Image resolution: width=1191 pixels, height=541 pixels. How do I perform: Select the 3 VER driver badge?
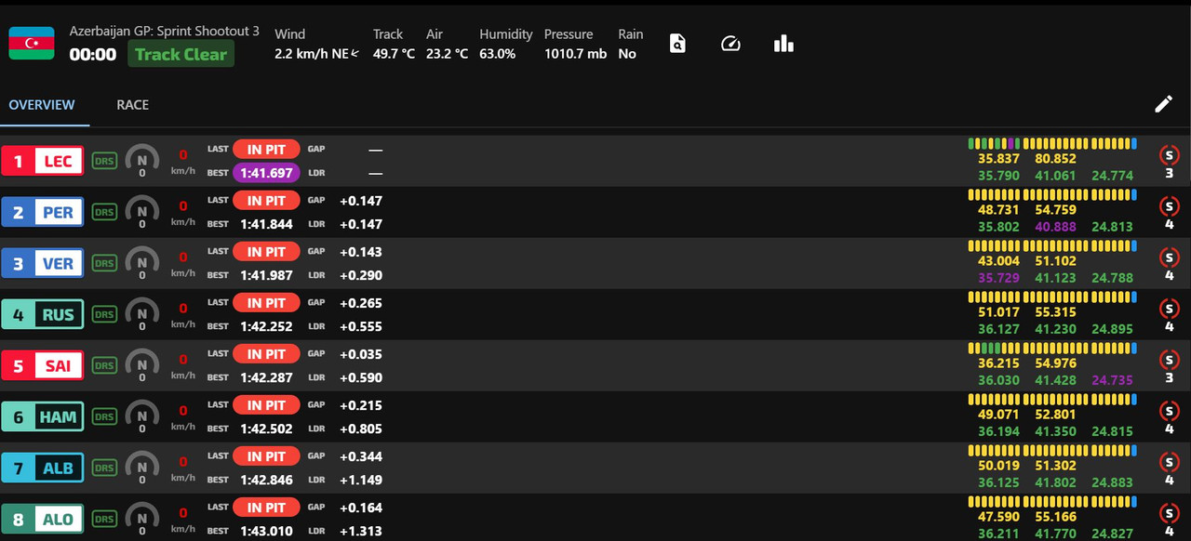(43, 263)
